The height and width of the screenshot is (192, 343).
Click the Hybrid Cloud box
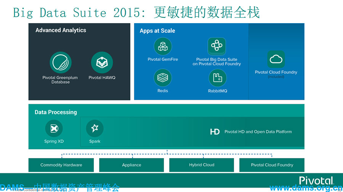click(202, 165)
